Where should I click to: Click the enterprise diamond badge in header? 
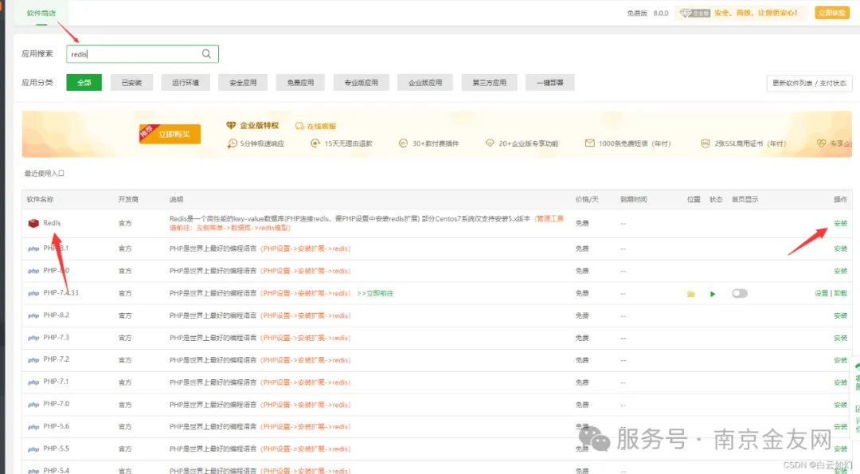tap(695, 13)
